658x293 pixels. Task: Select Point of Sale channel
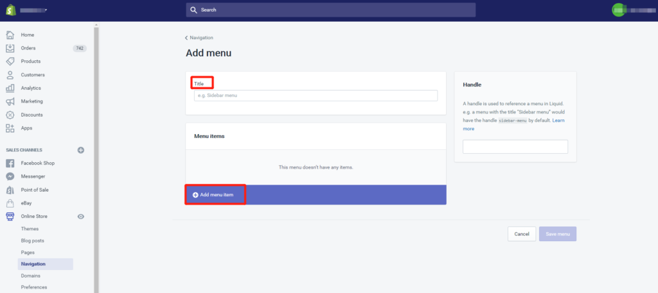[35, 190]
